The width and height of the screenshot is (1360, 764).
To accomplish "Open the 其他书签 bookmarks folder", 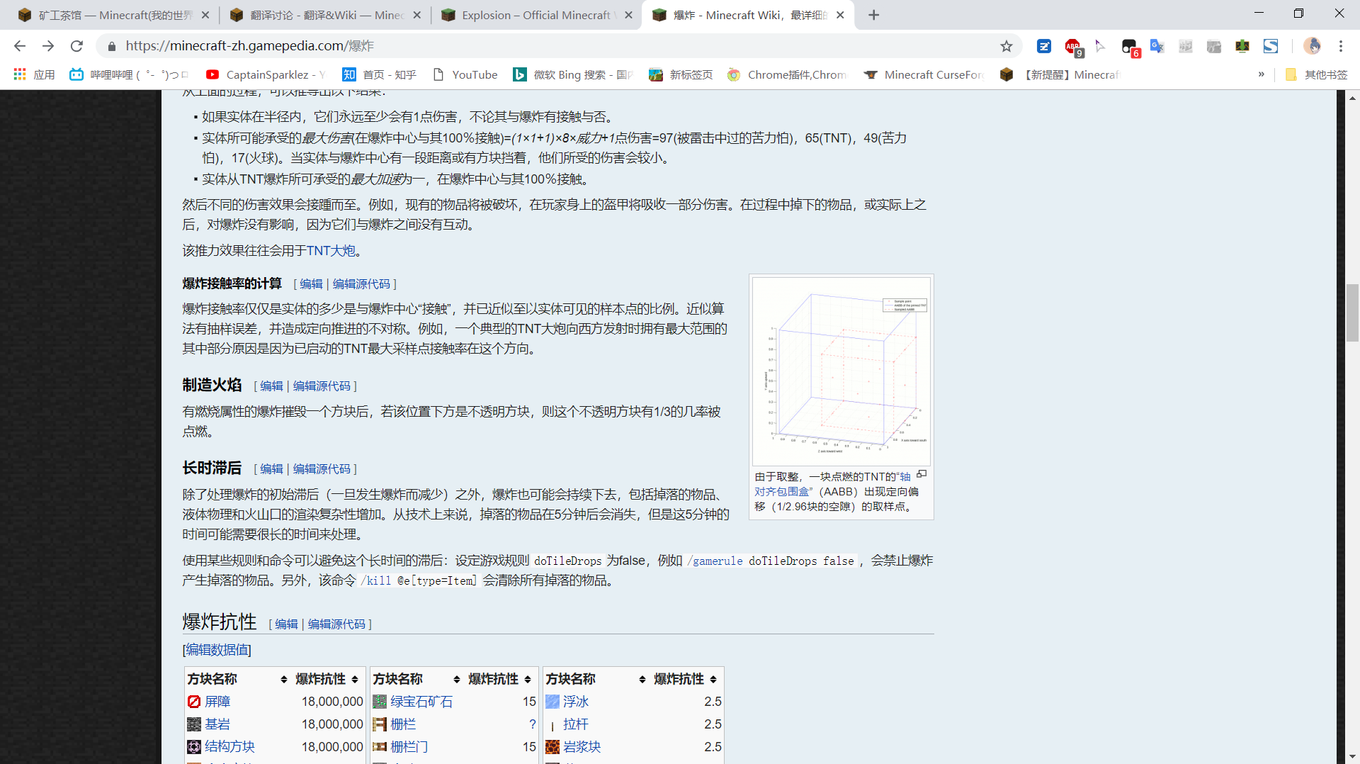I will [x=1317, y=74].
